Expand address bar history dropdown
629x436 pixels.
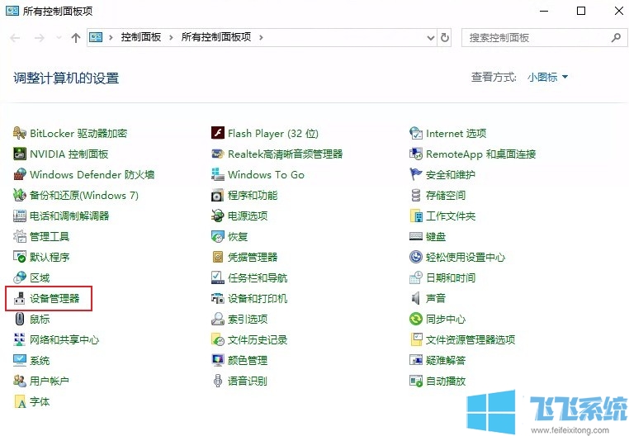click(430, 38)
